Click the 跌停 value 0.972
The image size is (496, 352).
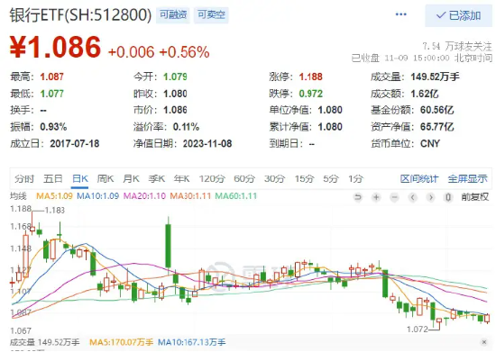(x=311, y=94)
